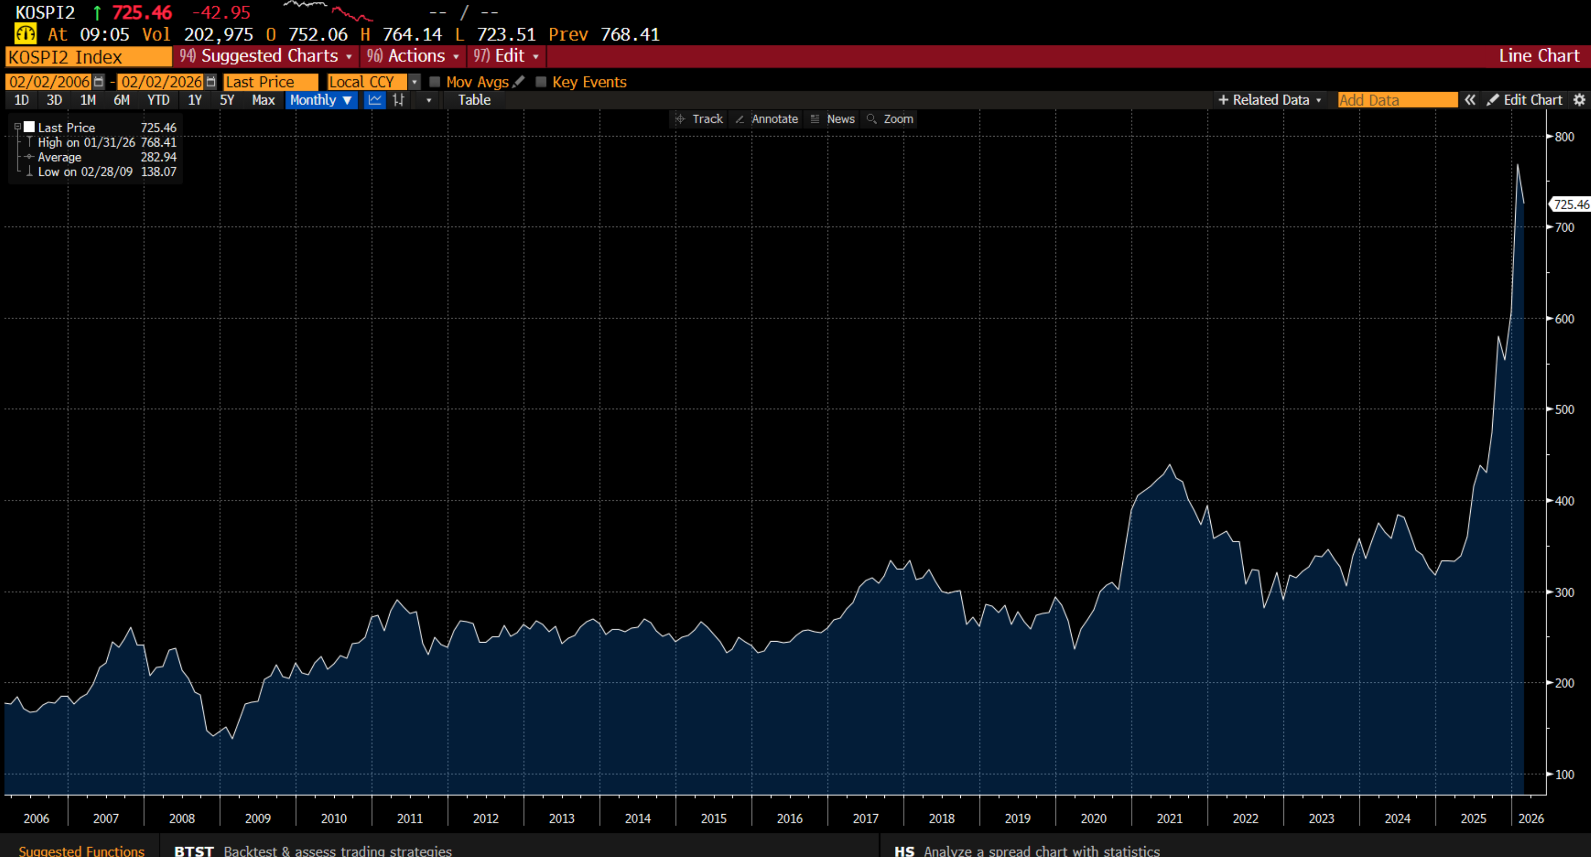Collapse panel with double left chevron
The width and height of the screenshot is (1591, 857).
[1470, 100]
